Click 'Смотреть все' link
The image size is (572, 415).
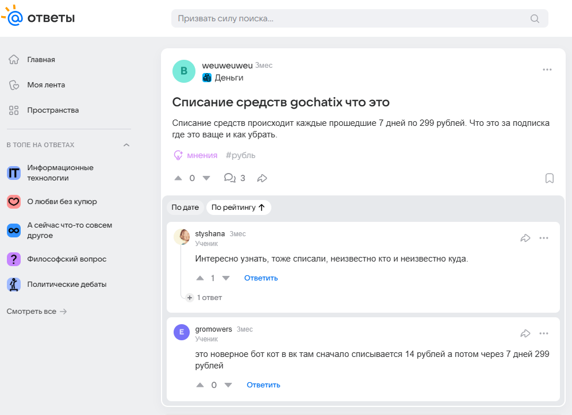click(36, 312)
